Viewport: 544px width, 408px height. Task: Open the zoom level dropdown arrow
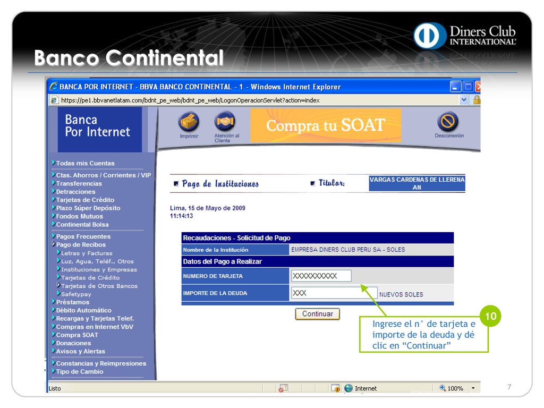(473, 388)
